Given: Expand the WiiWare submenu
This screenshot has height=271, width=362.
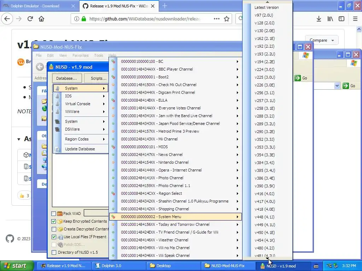Looking at the screenshot, I should (81, 112).
